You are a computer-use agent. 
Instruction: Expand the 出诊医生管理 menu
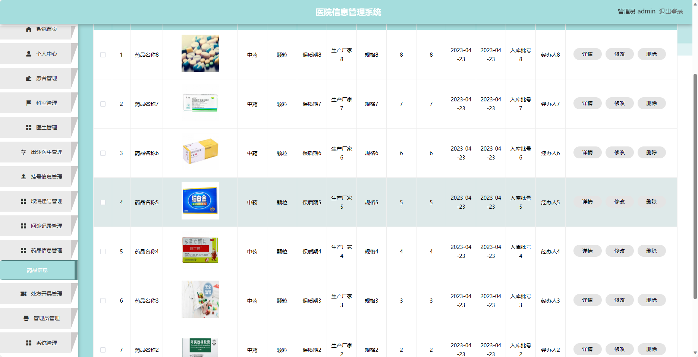39,152
